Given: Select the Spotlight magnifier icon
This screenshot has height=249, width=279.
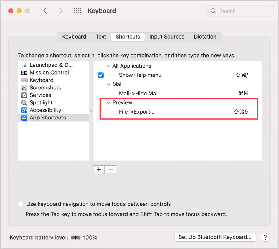Looking at the screenshot, I should click(x=24, y=103).
